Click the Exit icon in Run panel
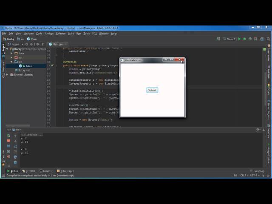 coord(8,157)
